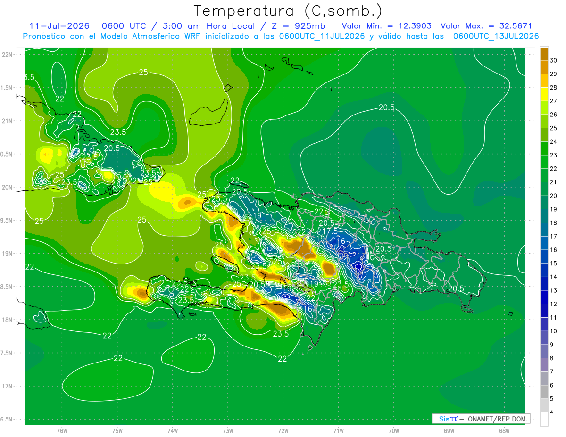566x437 pixels.
Task: Click the 17N latitude axis label
Action: click(x=7, y=386)
